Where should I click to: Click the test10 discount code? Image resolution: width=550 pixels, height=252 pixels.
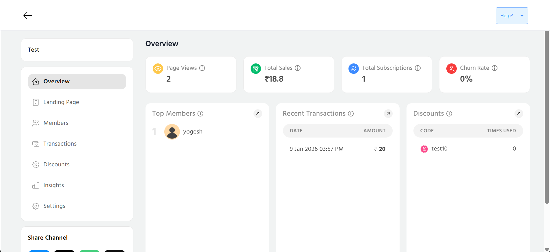439,149
